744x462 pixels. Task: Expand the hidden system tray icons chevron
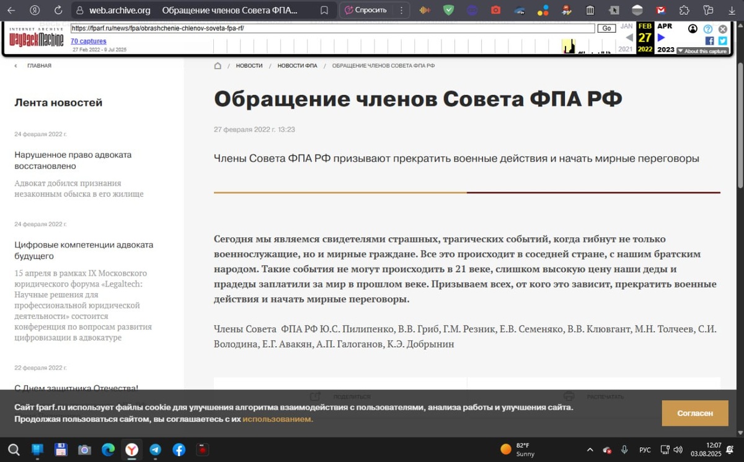[589, 450]
